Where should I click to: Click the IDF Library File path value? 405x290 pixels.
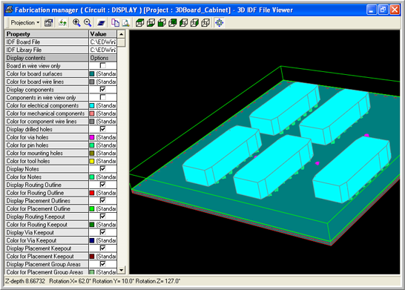(103, 50)
